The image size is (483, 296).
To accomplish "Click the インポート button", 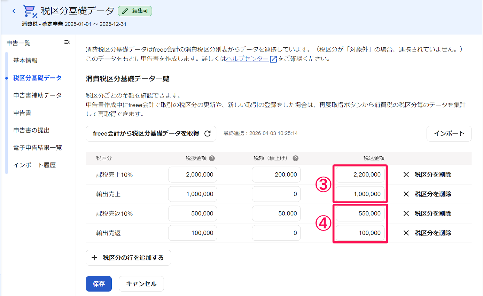I will tap(449, 133).
